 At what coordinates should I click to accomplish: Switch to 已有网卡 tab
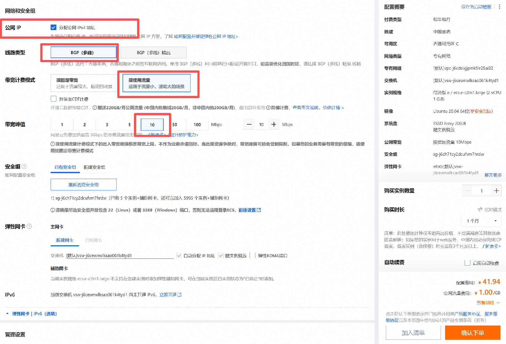pos(93,240)
